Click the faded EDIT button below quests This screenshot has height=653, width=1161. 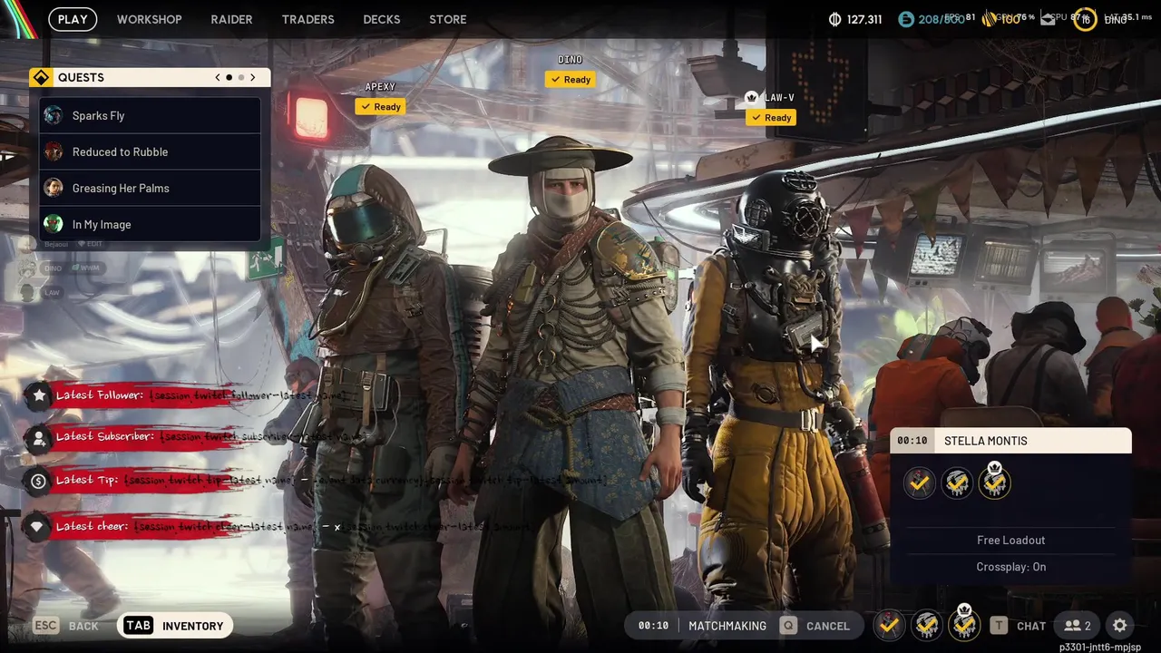click(91, 244)
